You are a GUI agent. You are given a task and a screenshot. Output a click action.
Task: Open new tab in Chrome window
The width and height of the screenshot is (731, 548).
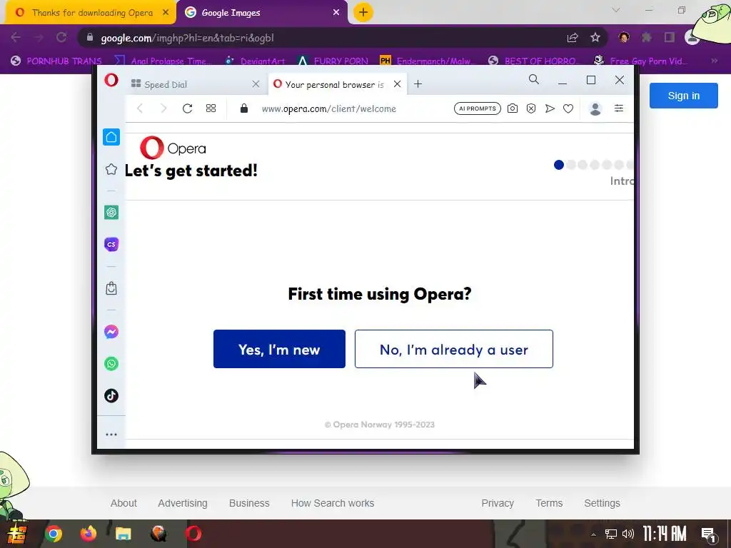(x=363, y=12)
